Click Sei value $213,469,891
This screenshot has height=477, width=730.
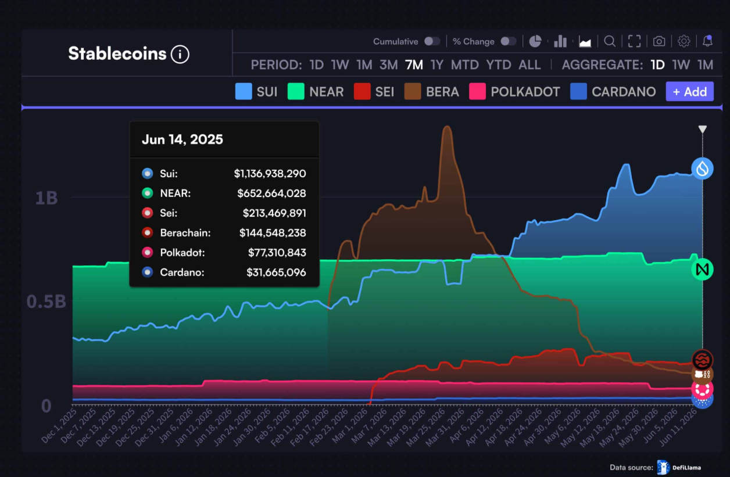pos(274,213)
